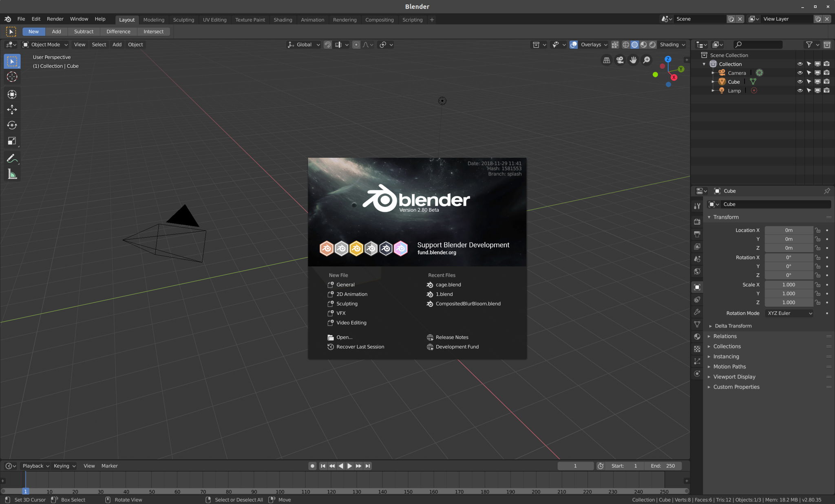The width and height of the screenshot is (835, 504).
Task: Switch viewport to camera view icon
Action: tap(619, 60)
